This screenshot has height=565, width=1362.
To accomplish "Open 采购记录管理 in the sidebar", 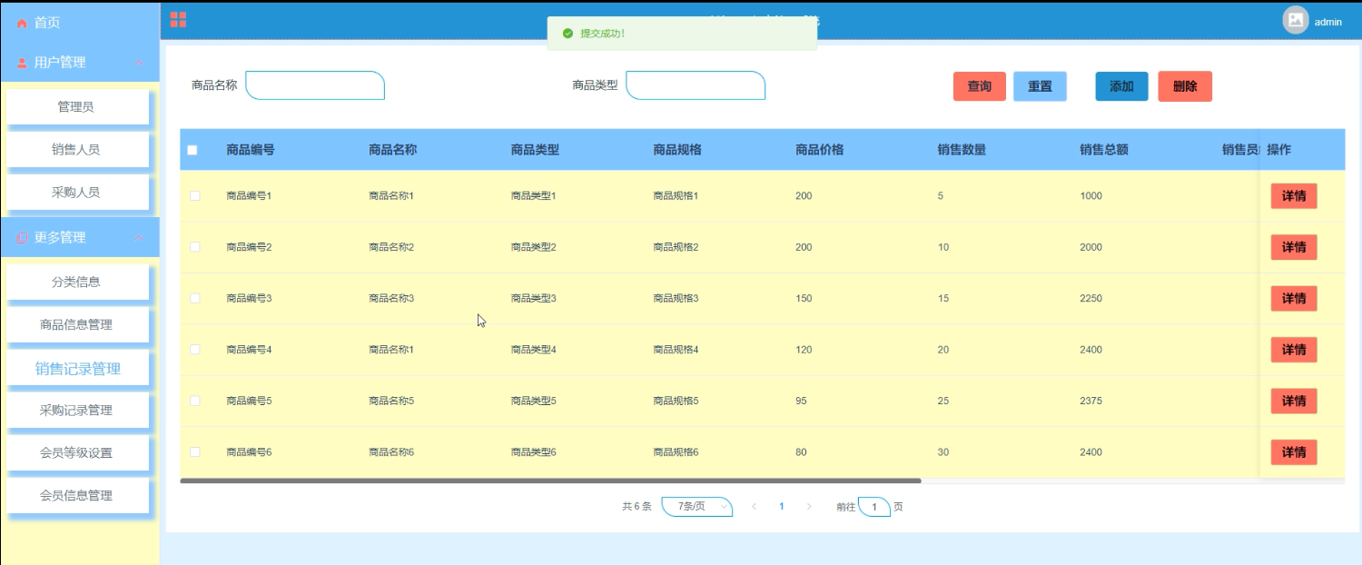I will click(x=76, y=410).
